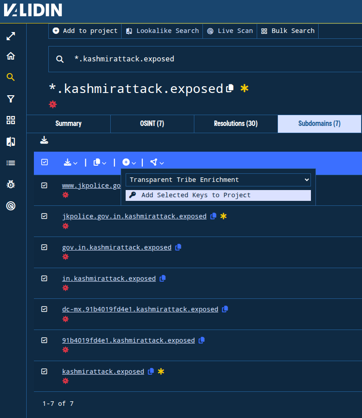Open the bug sidebar icon
The height and width of the screenshot is (418, 362).
coord(11,184)
